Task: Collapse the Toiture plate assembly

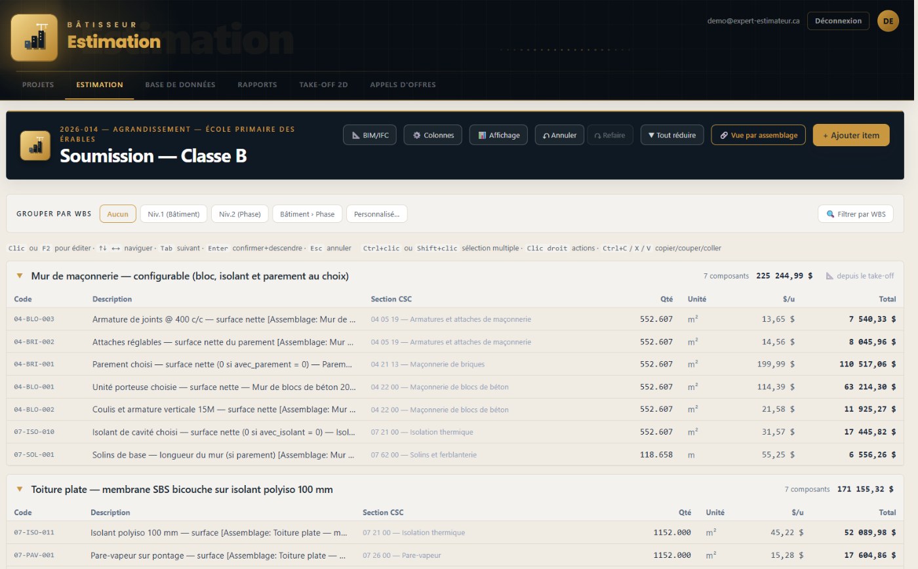Action: [x=20, y=489]
